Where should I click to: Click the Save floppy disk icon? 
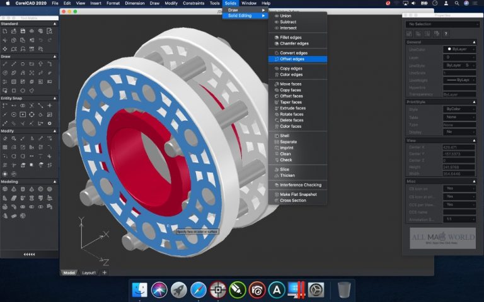[23, 31]
